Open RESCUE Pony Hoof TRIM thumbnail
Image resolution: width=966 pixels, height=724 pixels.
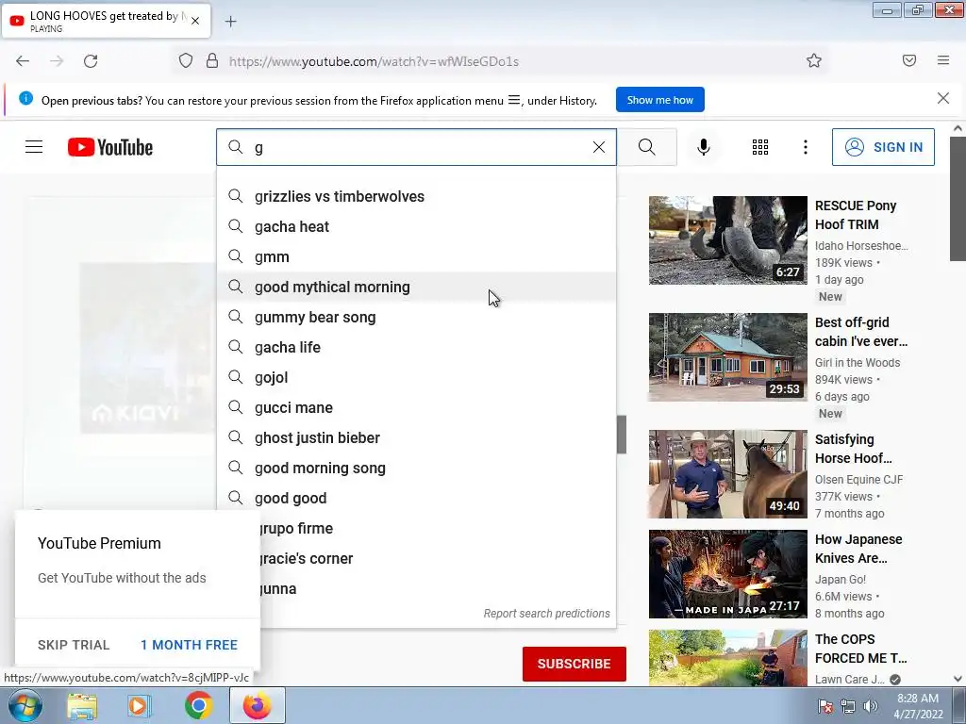(x=727, y=240)
